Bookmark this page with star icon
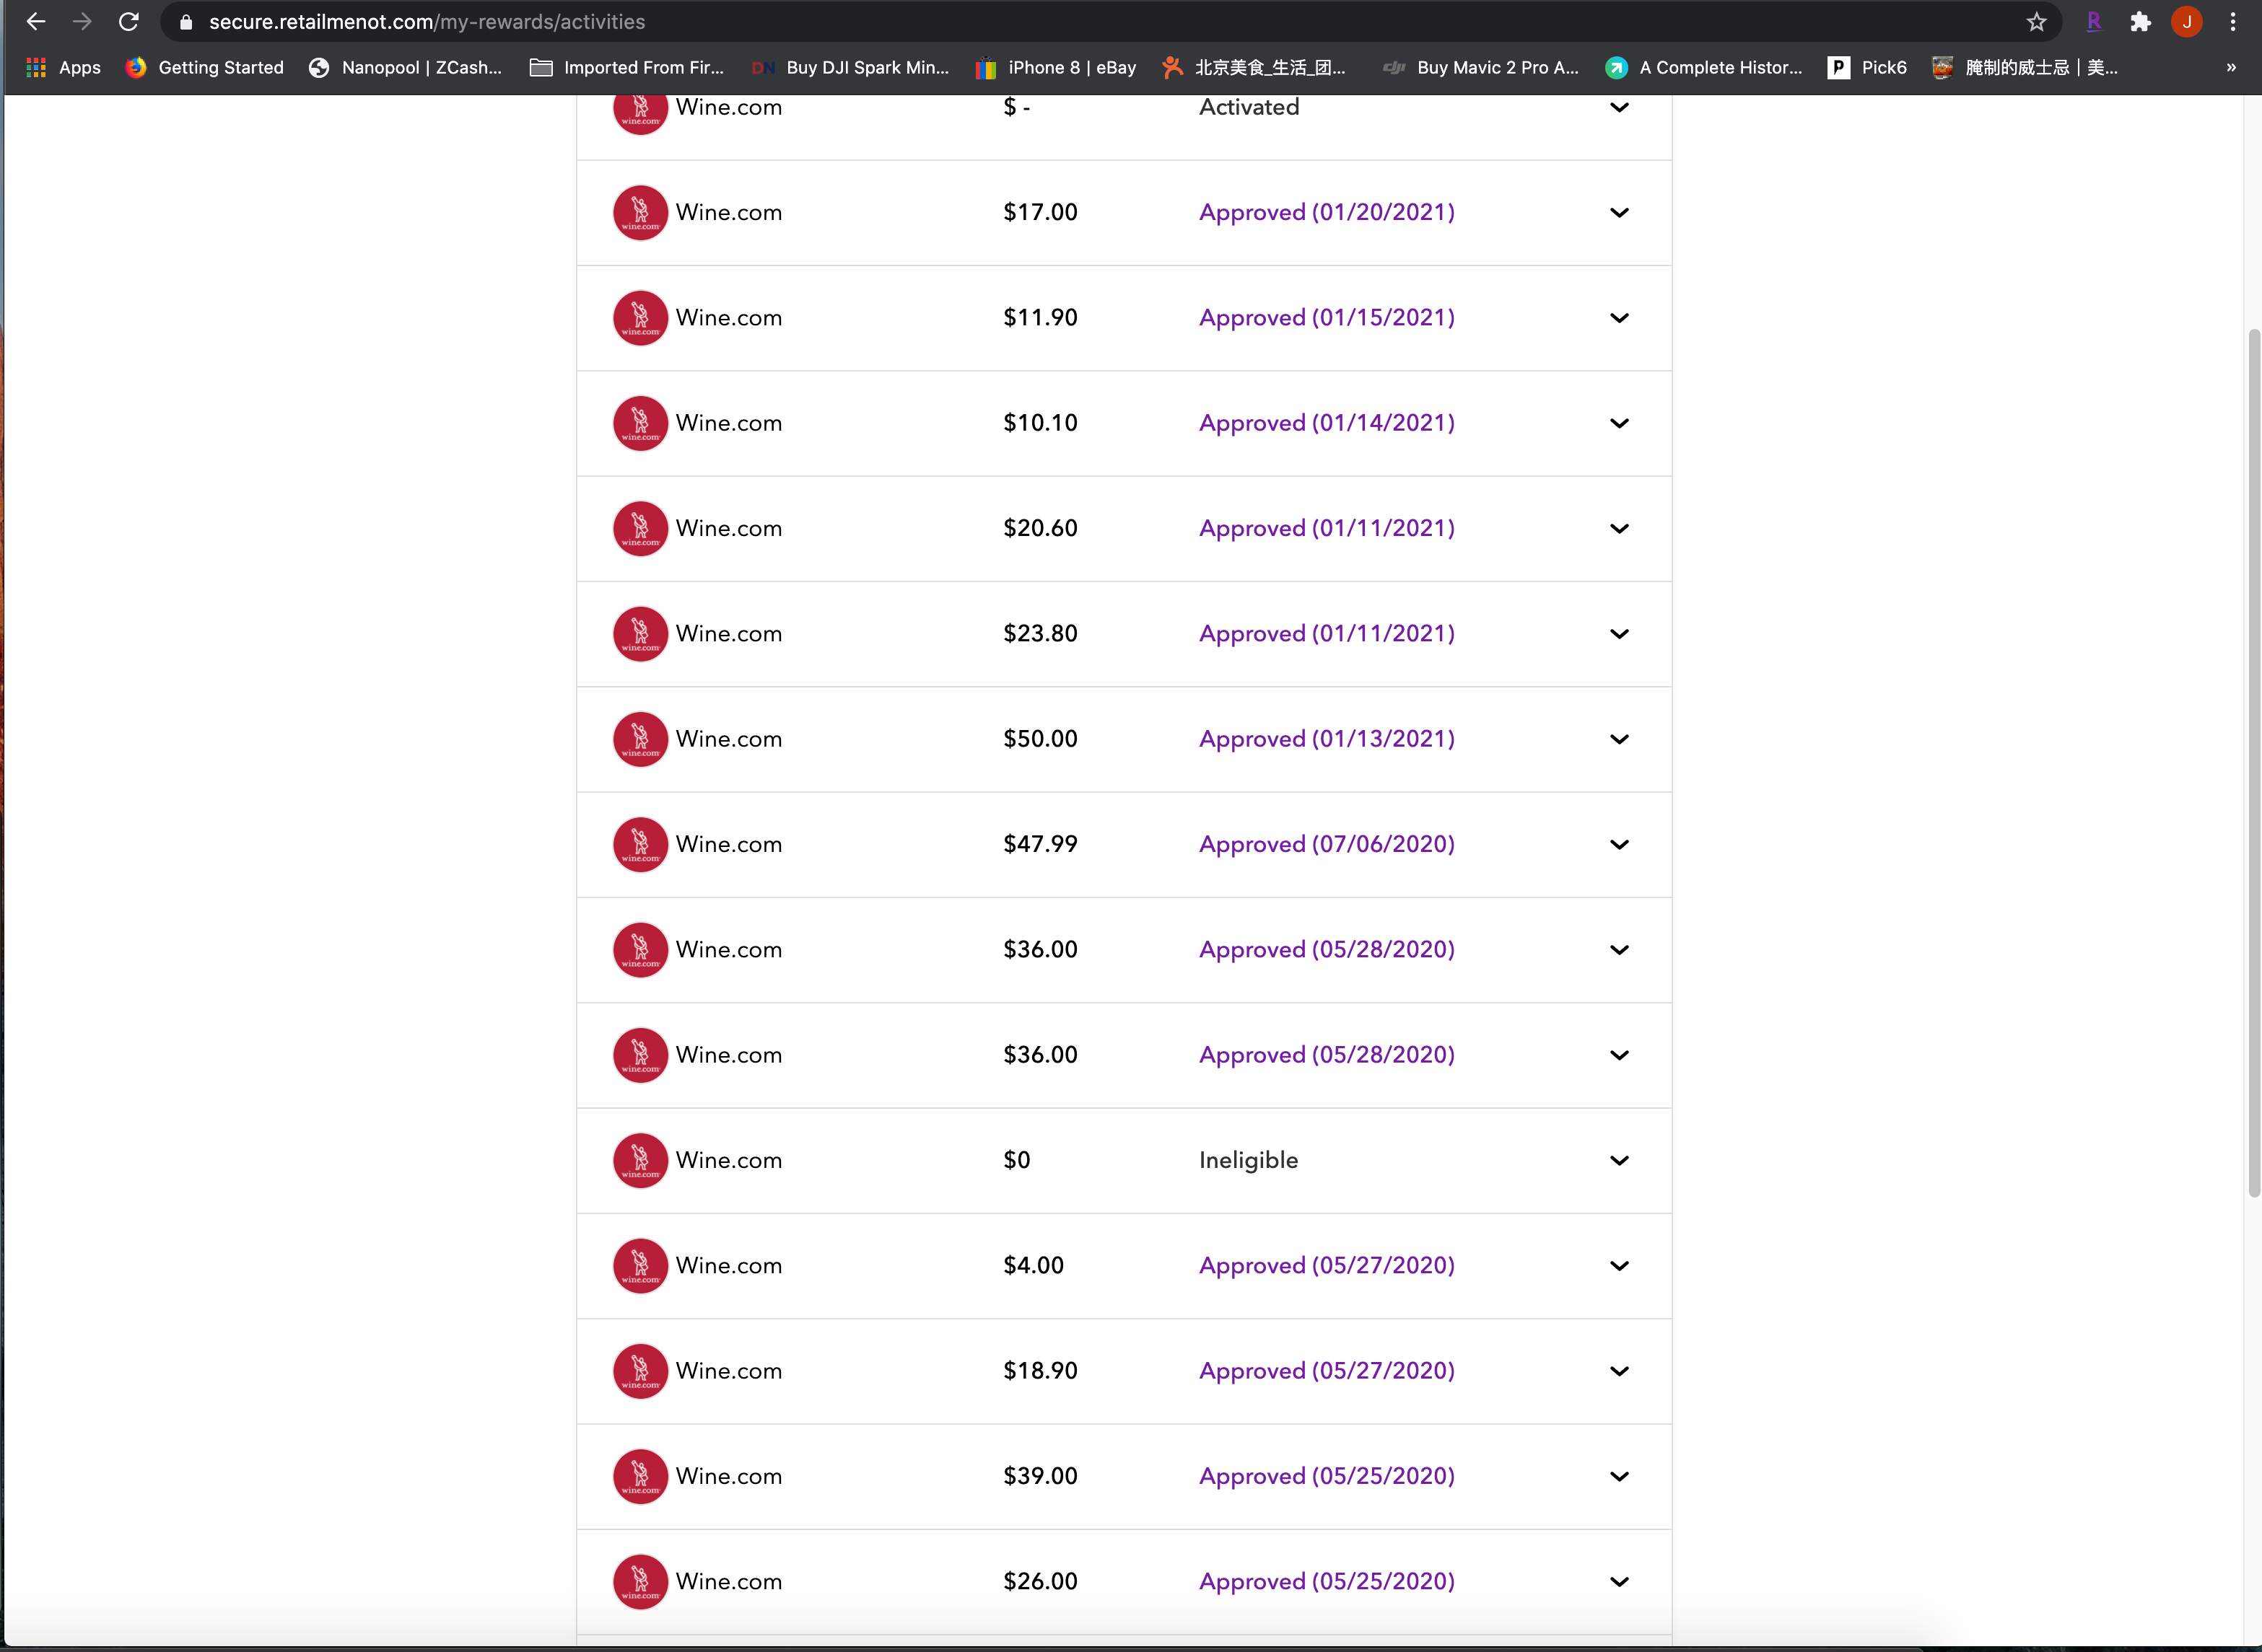Screen dimensions: 2262x1652 [2036, 22]
